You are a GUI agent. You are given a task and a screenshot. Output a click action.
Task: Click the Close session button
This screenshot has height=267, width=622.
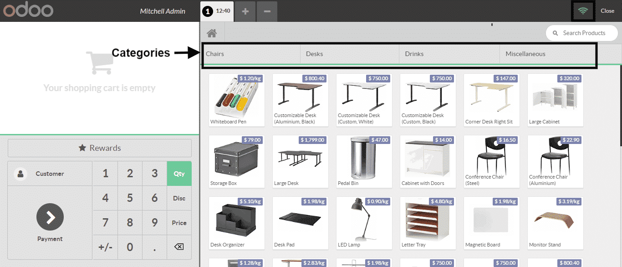(607, 11)
